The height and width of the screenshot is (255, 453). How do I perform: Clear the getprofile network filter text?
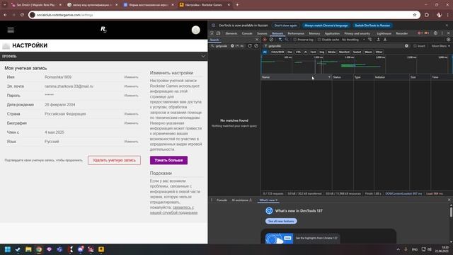click(x=406, y=45)
